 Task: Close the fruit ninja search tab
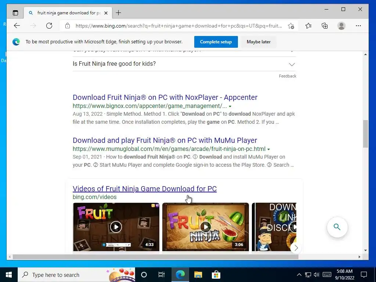(106, 13)
